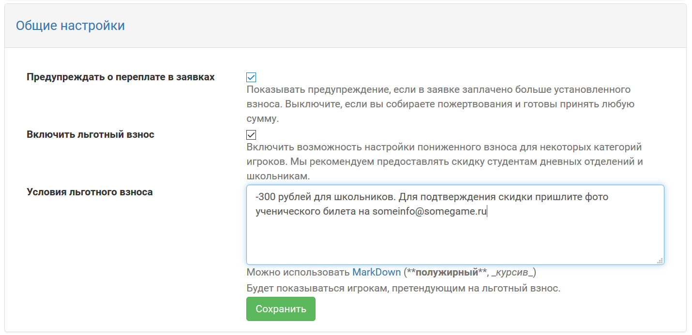692x335 pixels.
Task: Uncheck "Предупреждать о переплате в заявках"
Action: (x=251, y=77)
